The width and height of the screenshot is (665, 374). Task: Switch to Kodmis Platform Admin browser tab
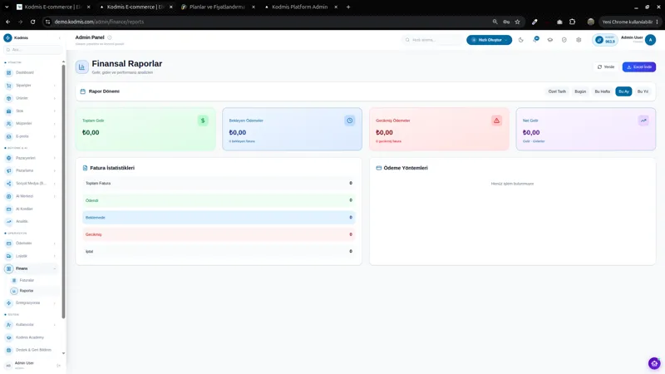coord(299,7)
